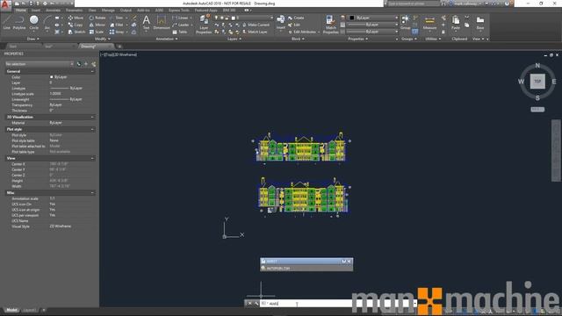Click the Leader tool
The image size is (562, 316).
181,25
